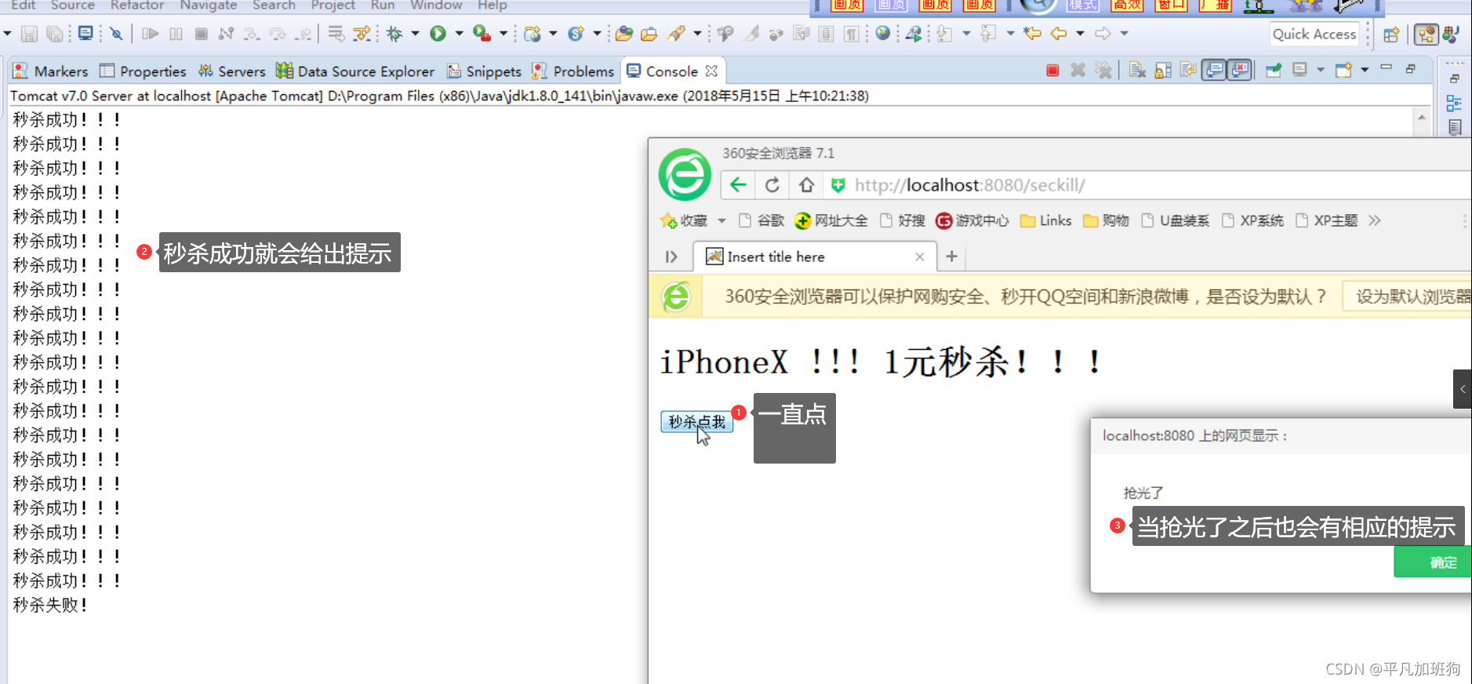Click the green 确定 button in alert
This screenshot has width=1472, height=684.
click(x=1433, y=562)
